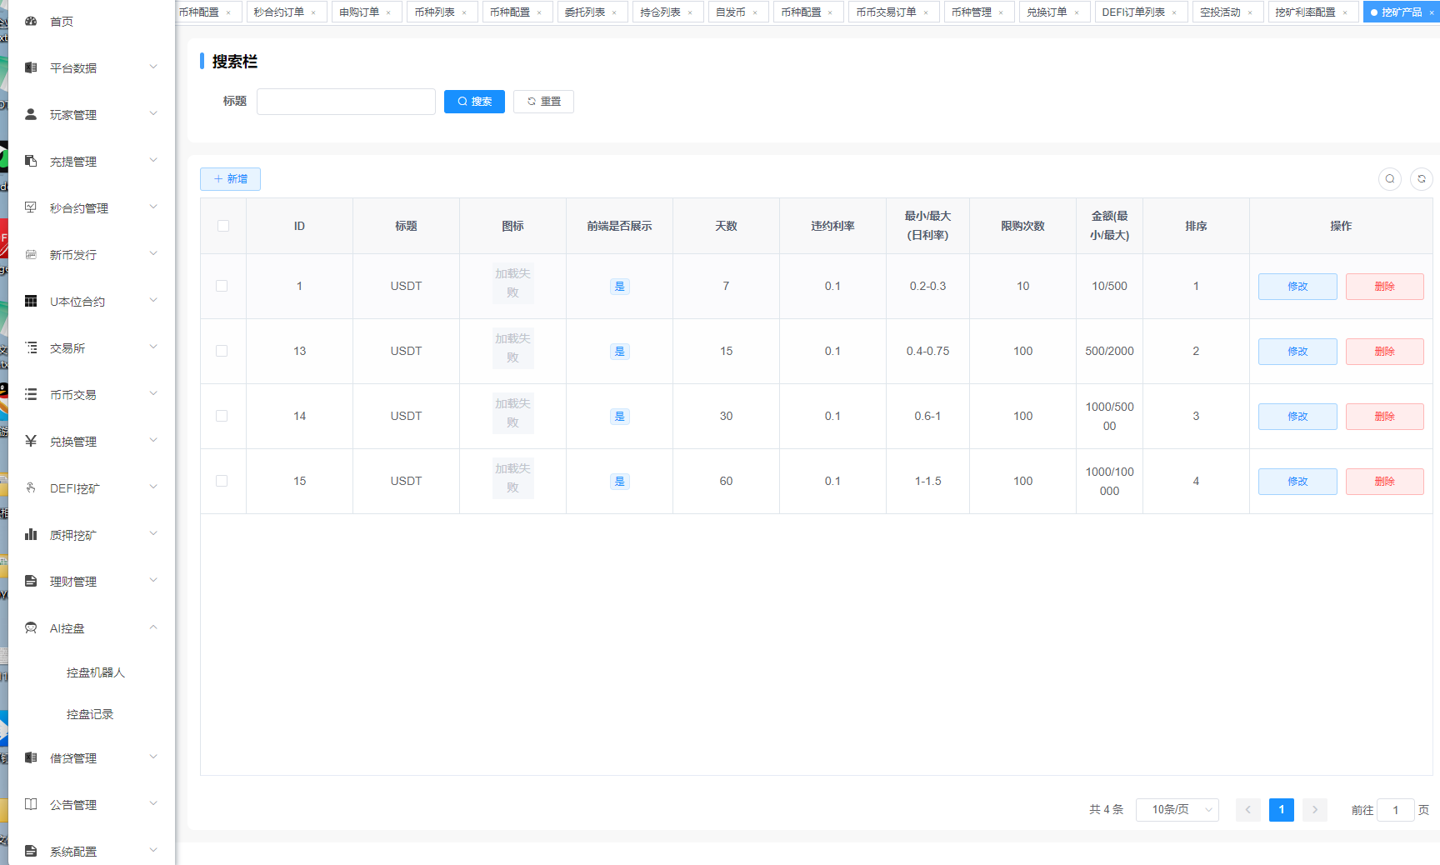Close the 空投活动 tab
This screenshot has width=1440, height=865.
point(1250,12)
